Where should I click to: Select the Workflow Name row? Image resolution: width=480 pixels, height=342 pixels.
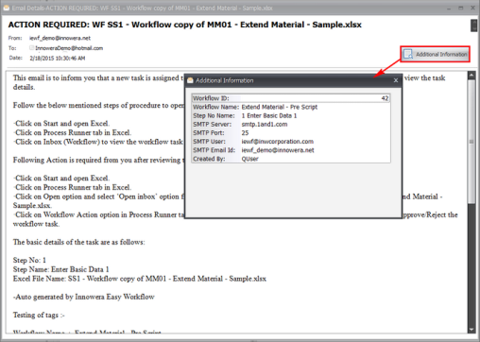[291, 107]
